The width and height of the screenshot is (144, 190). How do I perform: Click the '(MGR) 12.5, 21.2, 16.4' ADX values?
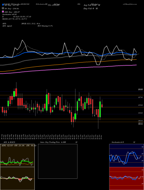click(x=31, y=24)
